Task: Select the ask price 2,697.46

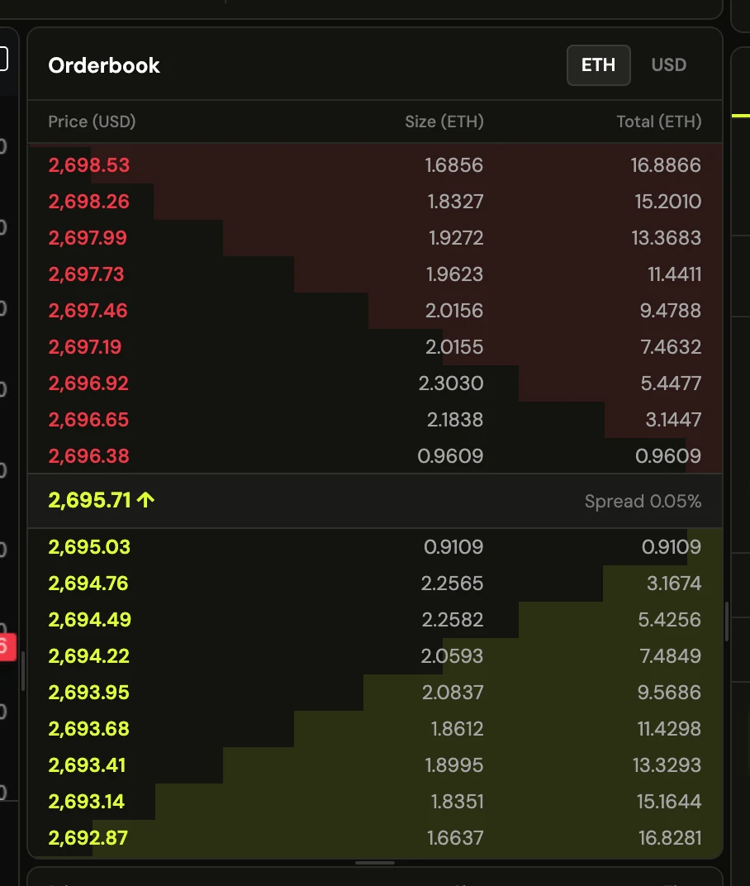Action: pos(88,310)
